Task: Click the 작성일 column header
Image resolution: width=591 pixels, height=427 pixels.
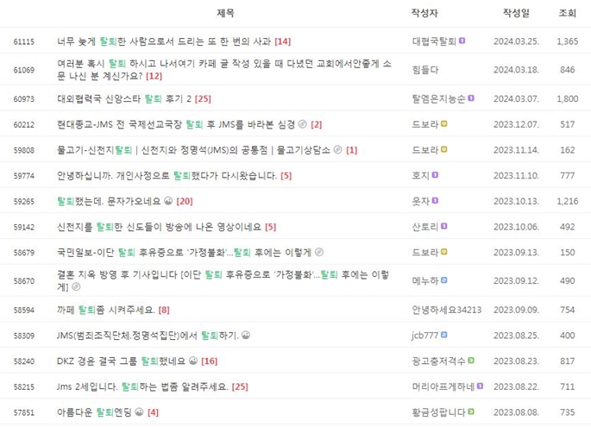Action: [x=517, y=13]
